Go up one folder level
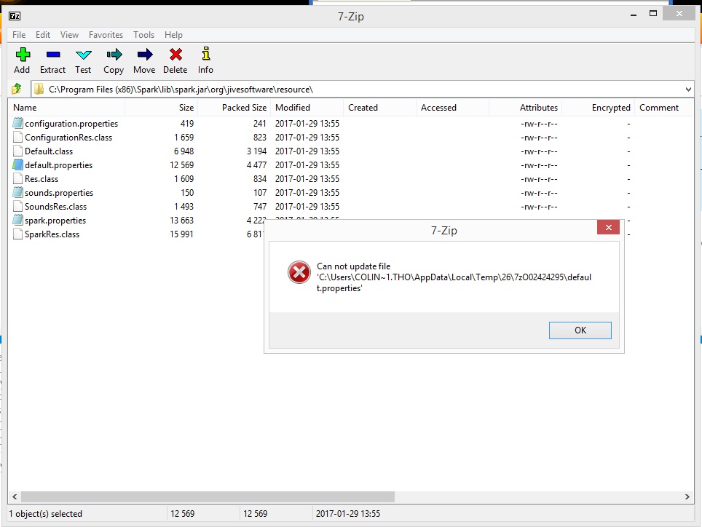 click(x=16, y=90)
